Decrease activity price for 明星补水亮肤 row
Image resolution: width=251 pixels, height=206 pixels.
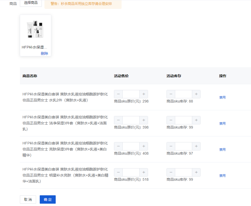coord(118,172)
